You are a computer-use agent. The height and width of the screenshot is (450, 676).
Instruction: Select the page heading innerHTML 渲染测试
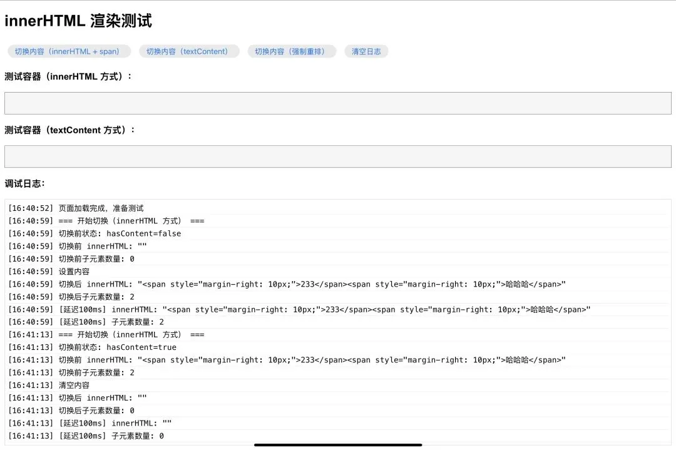pyautogui.click(x=78, y=21)
